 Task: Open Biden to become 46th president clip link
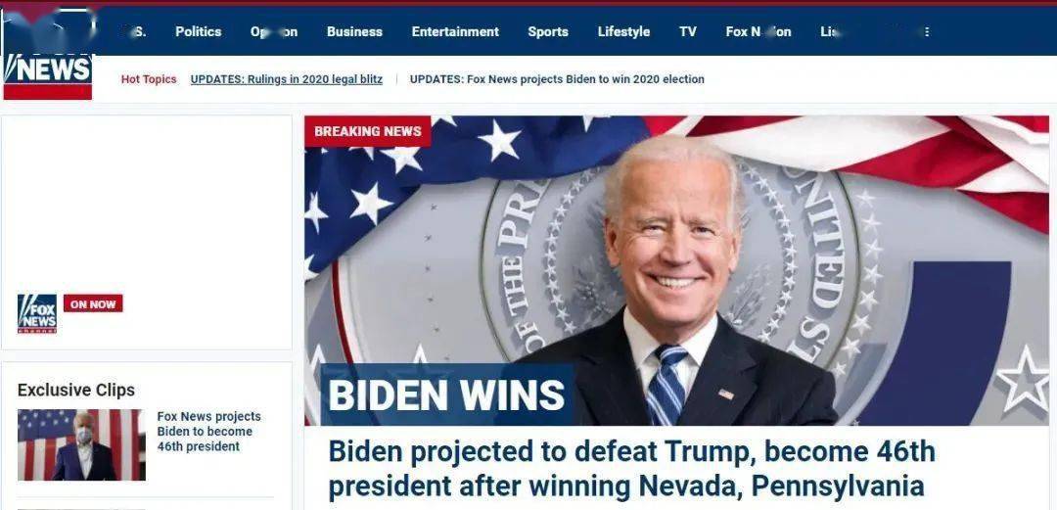(x=209, y=431)
